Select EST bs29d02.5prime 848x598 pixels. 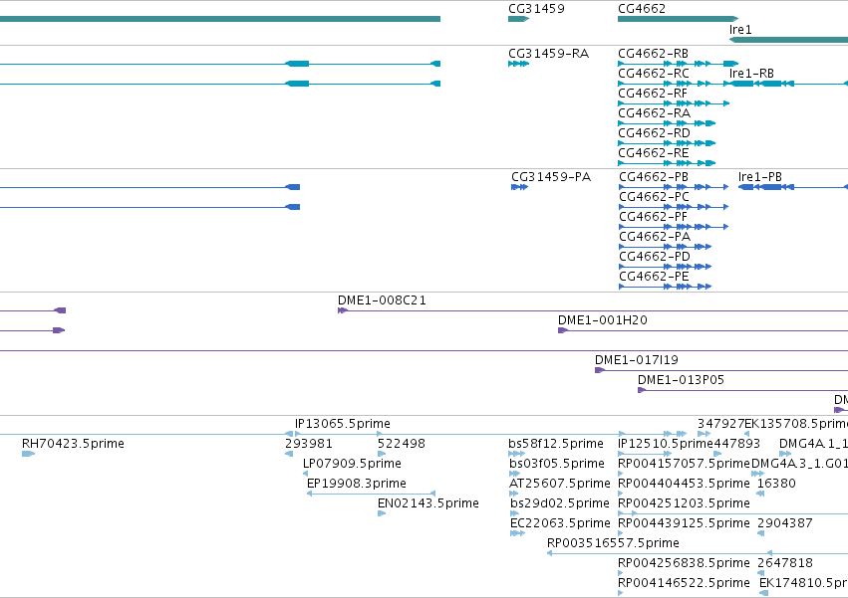coord(560,504)
